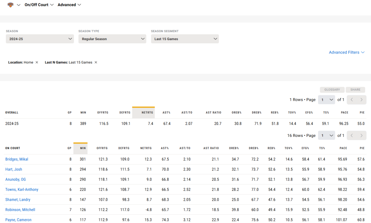Sort On Court table by AST/TO column

(x=185, y=148)
